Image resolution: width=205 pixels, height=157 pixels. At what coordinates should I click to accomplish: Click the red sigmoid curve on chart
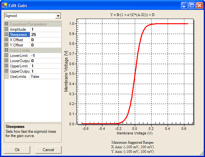coord(134,74)
